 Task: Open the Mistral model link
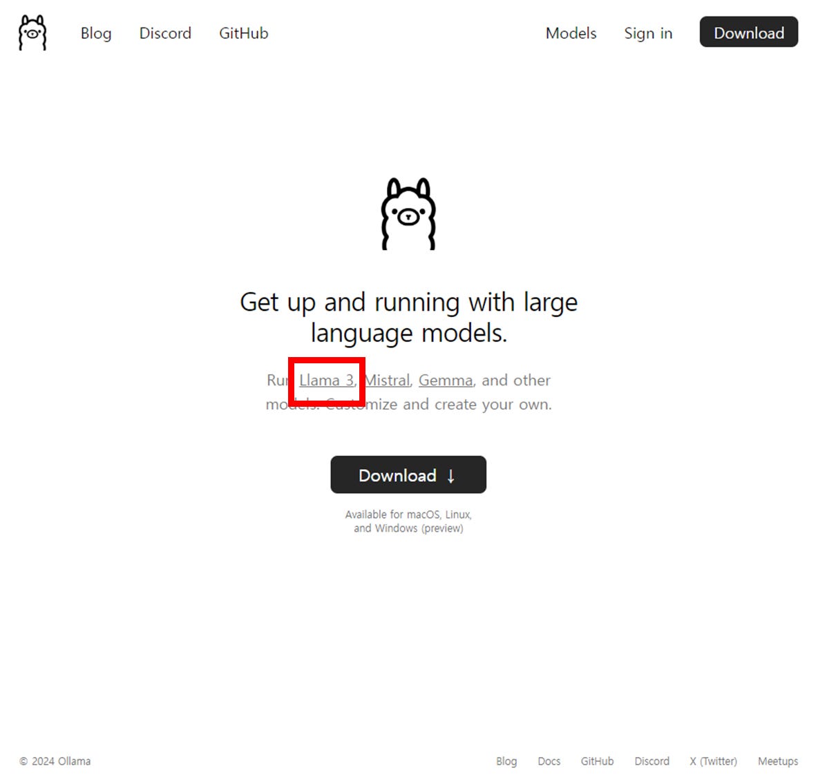(387, 380)
